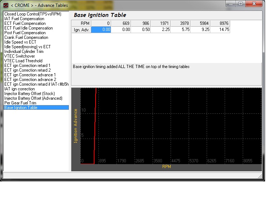The height and width of the screenshot is (221, 277).
Task: Select ECT ign Correction advance 2
Action: pyautogui.click(x=30, y=80)
